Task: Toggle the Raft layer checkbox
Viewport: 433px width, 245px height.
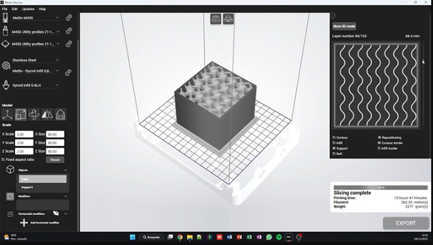Action: (x=334, y=154)
